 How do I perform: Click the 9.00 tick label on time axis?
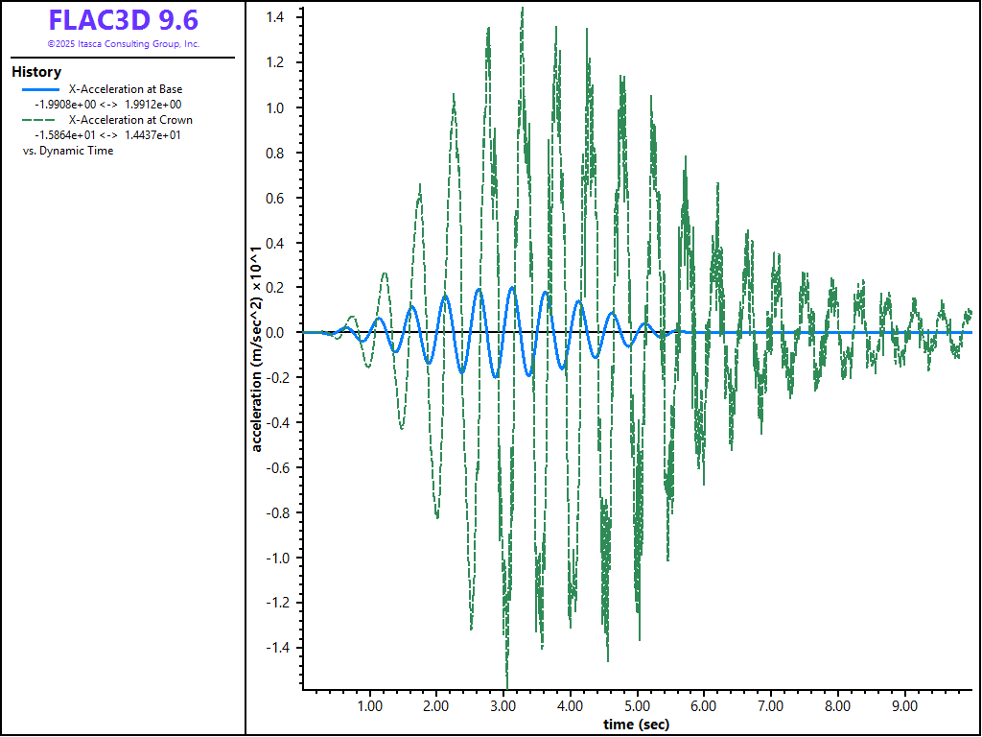click(x=904, y=706)
